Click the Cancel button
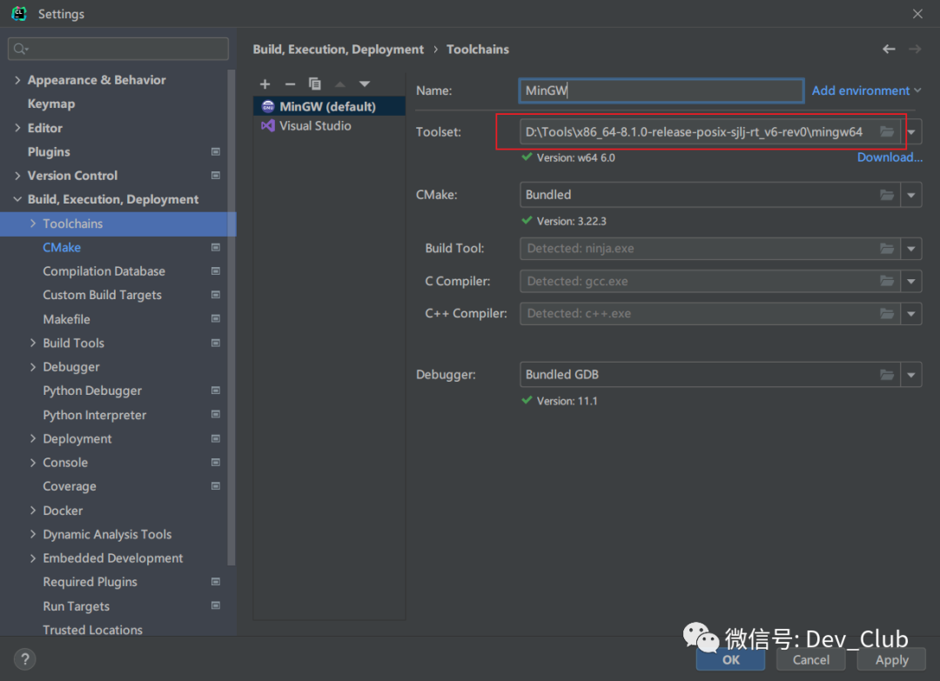This screenshot has height=681, width=940. pos(810,659)
